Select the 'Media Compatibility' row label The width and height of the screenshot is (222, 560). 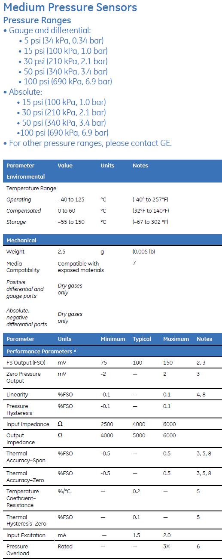(23, 267)
